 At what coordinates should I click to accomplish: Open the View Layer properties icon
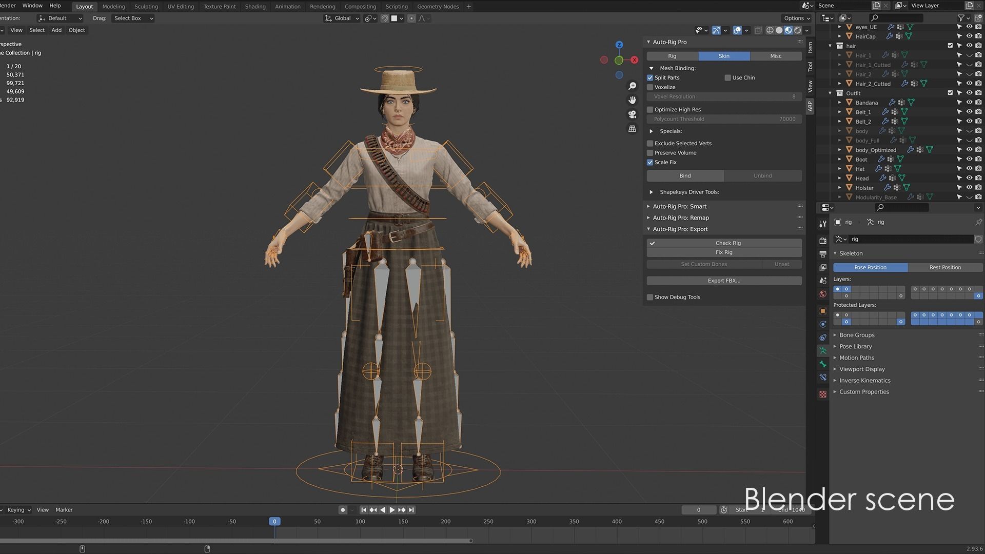[x=823, y=267]
